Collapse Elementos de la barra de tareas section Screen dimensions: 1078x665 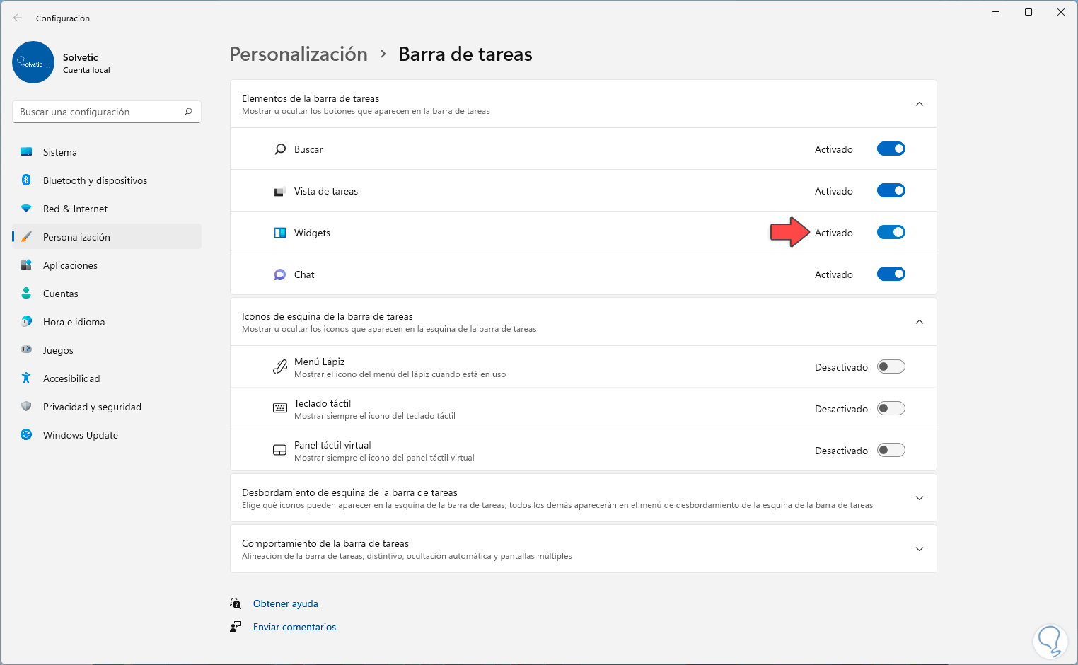click(919, 104)
